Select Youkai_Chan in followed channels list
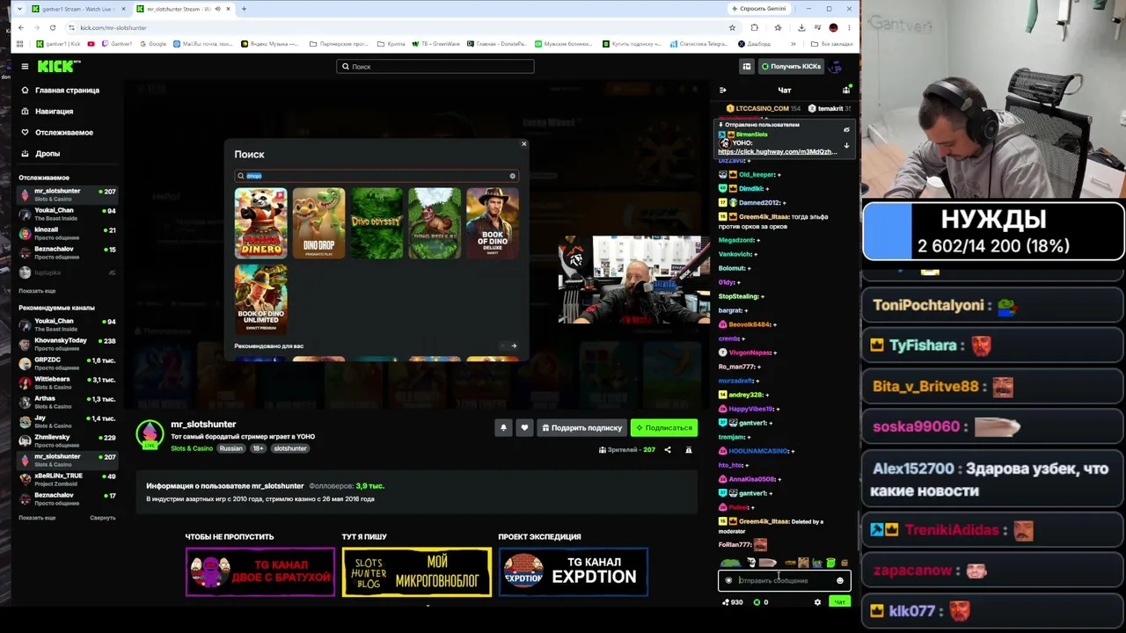The height and width of the screenshot is (633, 1126). coord(69,214)
